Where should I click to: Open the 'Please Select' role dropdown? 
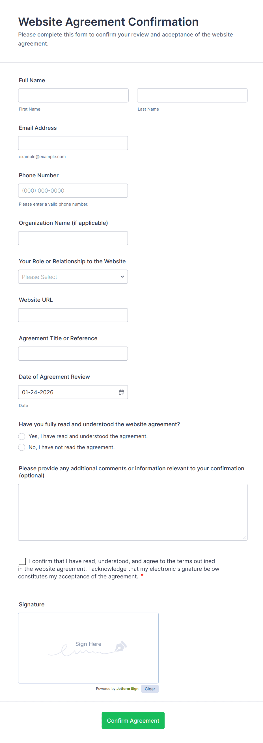(73, 276)
